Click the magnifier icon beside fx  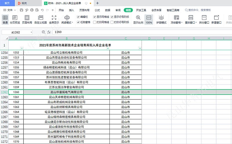coord(43,32)
